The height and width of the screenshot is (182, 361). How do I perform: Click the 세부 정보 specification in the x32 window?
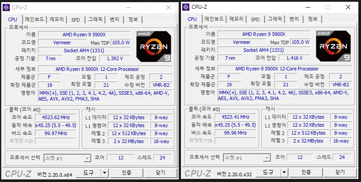(285, 69)
